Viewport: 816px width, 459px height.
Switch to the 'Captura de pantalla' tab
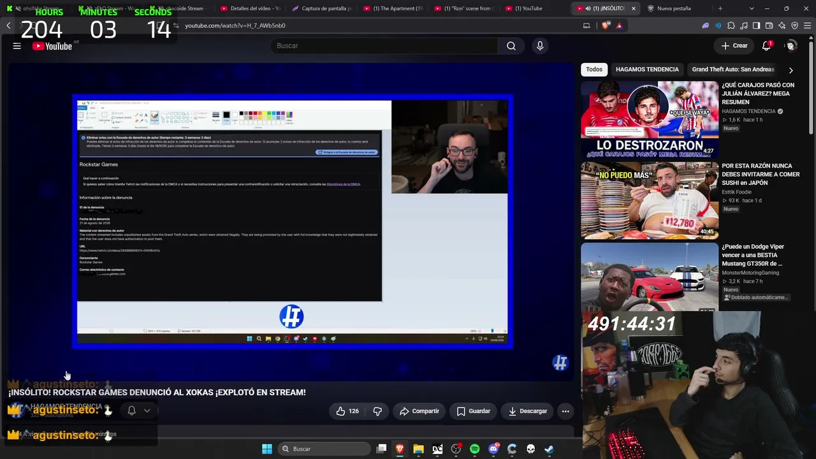tap(321, 8)
